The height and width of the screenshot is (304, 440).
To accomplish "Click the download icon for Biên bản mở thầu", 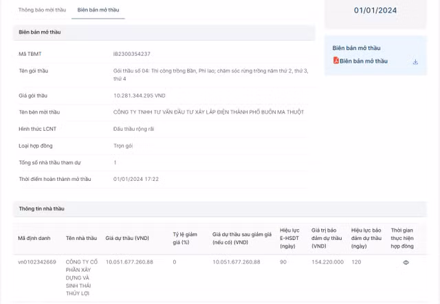I will click(x=415, y=61).
